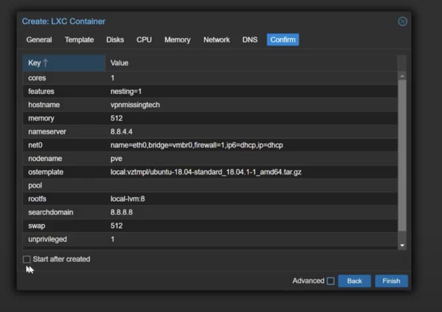The width and height of the screenshot is (442, 312).
Task: Enable Start after created checkbox
Action: point(27,259)
